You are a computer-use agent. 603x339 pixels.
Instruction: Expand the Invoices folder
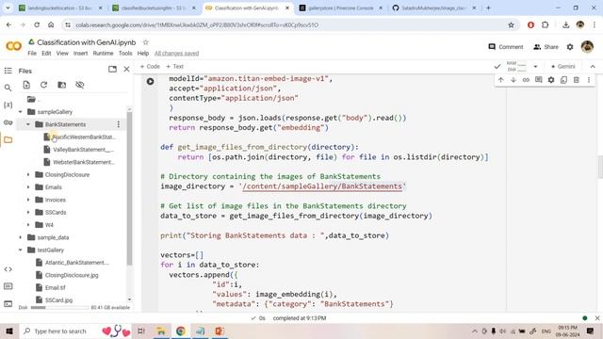[x=28, y=200]
